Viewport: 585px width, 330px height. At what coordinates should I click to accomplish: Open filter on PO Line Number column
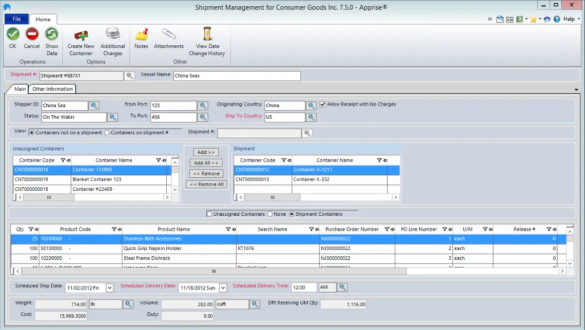pyautogui.click(x=444, y=229)
